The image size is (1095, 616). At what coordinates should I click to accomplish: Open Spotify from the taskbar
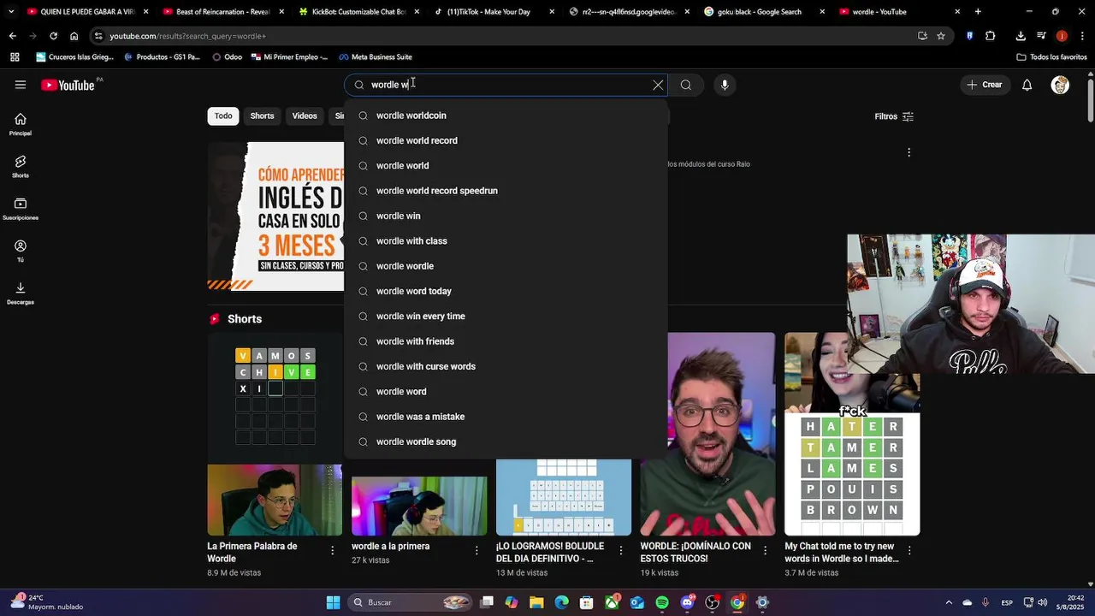pyautogui.click(x=662, y=602)
